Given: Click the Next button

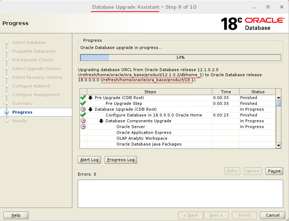Looking at the screenshot, I should [216, 215].
